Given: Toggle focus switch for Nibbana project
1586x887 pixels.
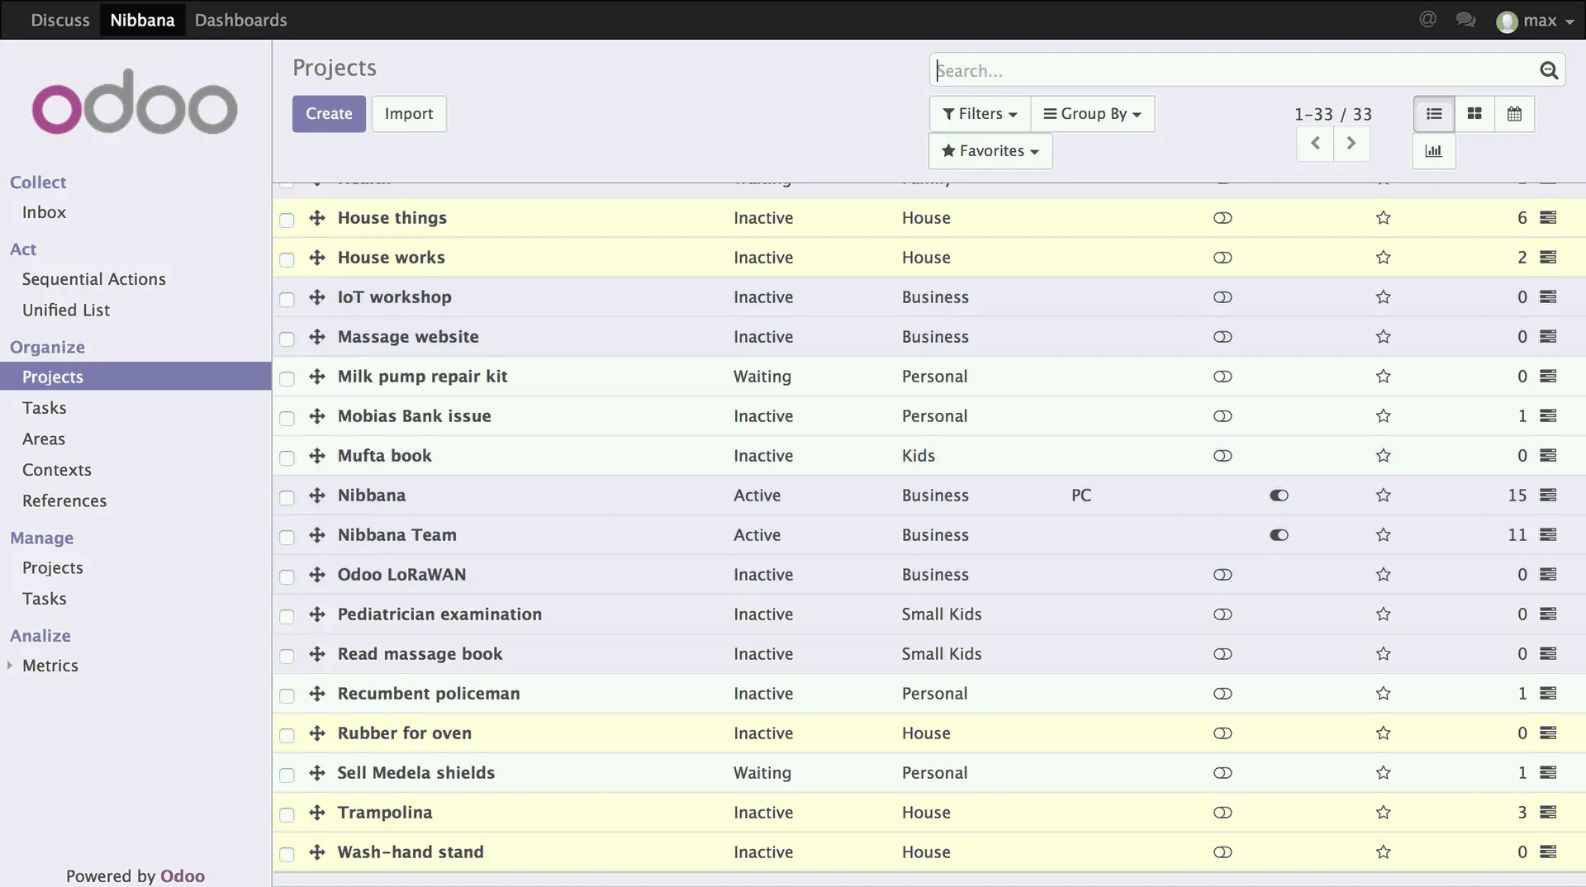Looking at the screenshot, I should pyautogui.click(x=1279, y=496).
